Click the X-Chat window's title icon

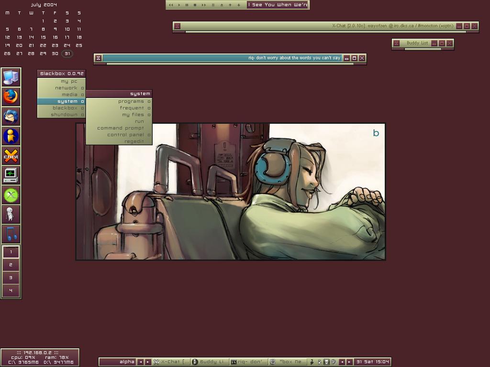(177, 26)
